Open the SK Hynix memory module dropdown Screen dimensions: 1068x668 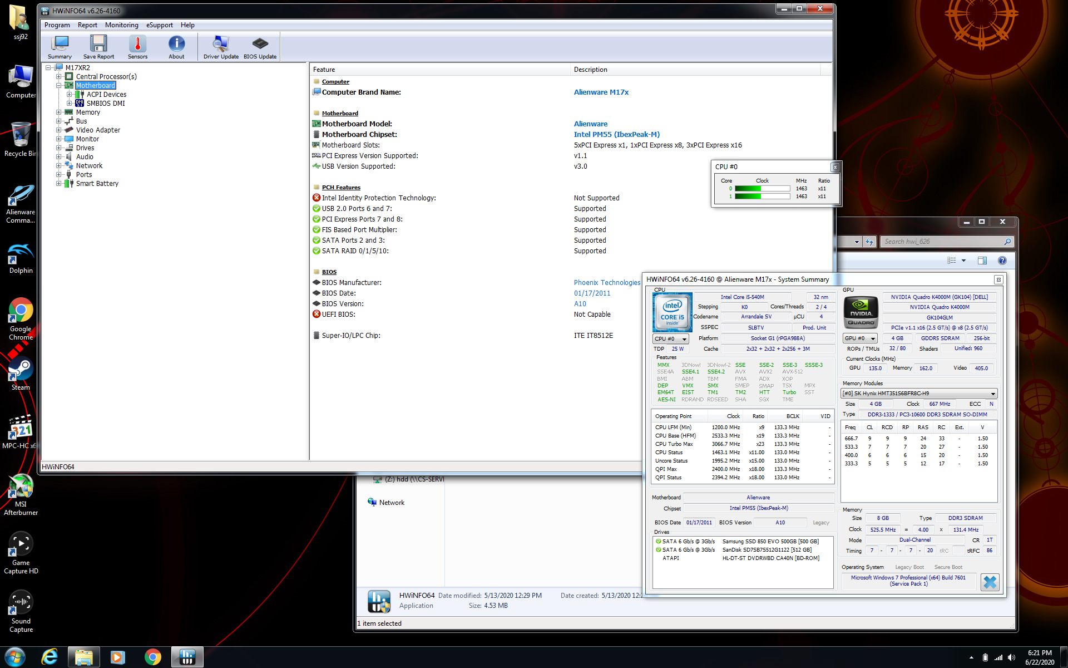coord(918,394)
